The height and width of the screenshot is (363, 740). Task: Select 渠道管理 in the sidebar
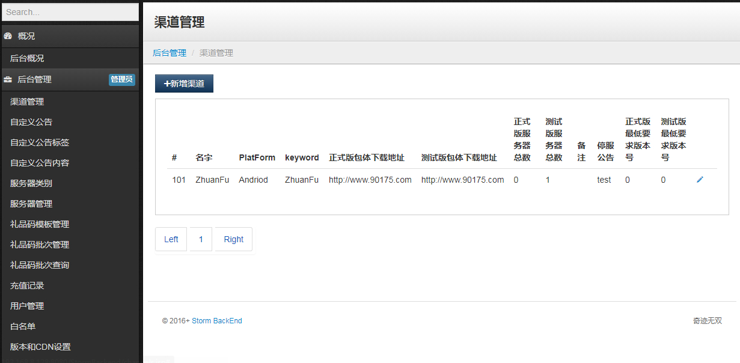[27, 102]
